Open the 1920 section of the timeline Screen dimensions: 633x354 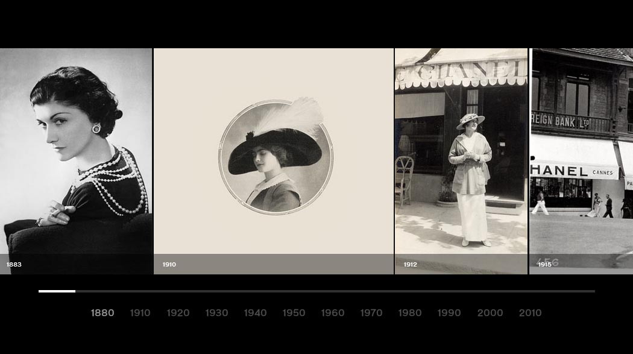178,313
